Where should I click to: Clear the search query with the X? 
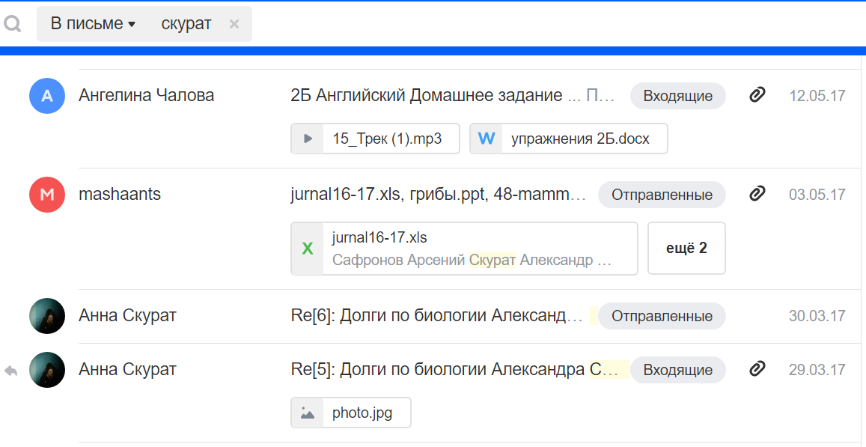pos(234,24)
